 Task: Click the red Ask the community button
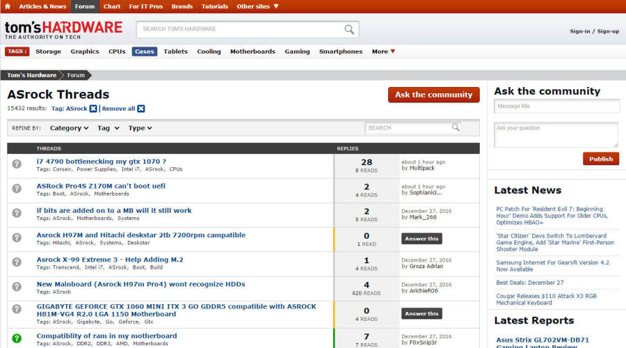[x=433, y=95]
